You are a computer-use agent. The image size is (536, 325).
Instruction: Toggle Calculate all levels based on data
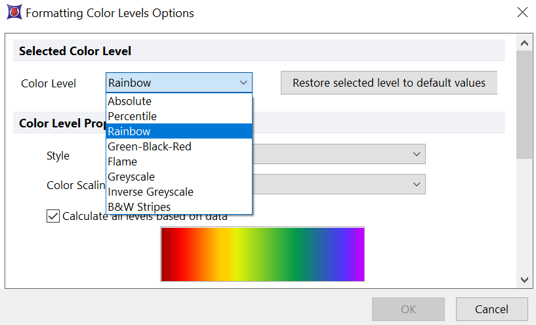tap(53, 216)
